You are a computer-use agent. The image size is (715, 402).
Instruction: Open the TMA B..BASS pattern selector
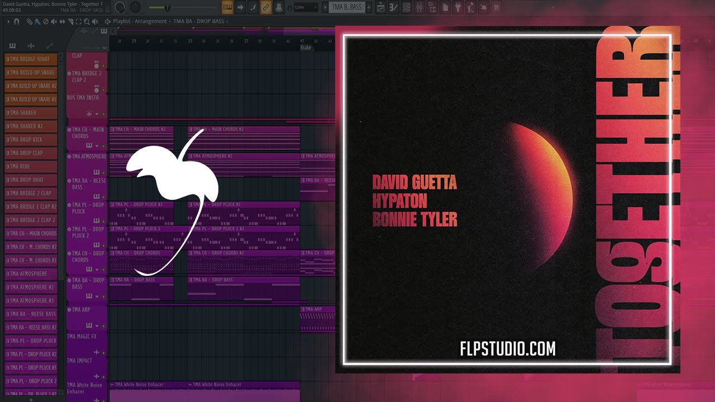tap(346, 7)
